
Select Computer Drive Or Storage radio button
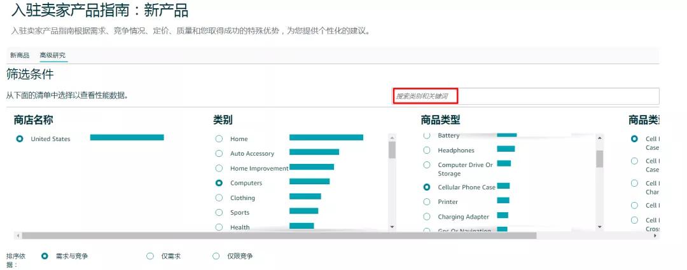(427, 165)
